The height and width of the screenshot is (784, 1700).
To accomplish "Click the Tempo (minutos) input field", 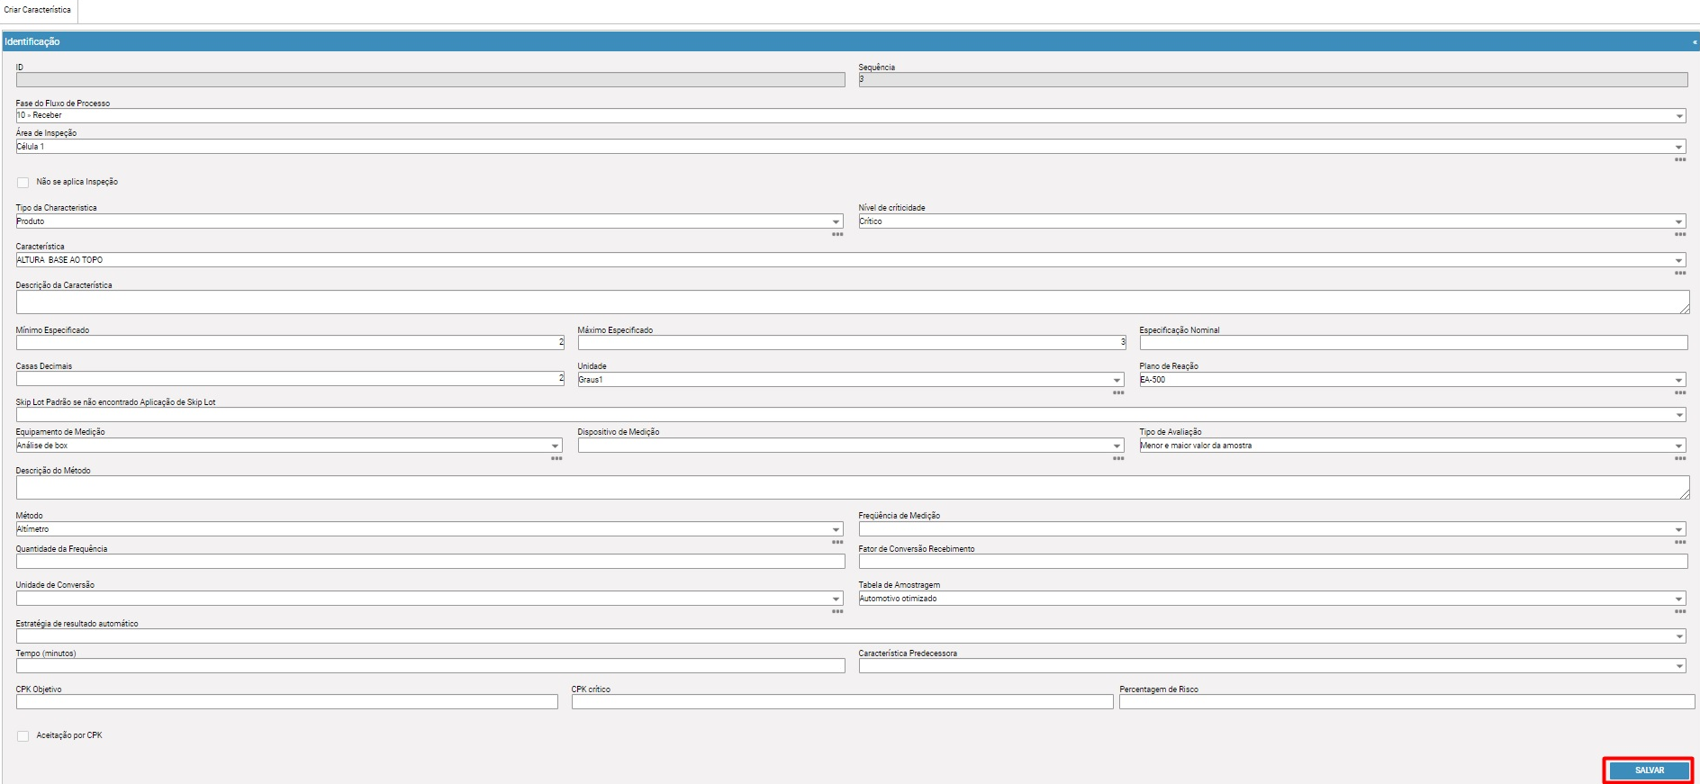I will tap(430, 666).
